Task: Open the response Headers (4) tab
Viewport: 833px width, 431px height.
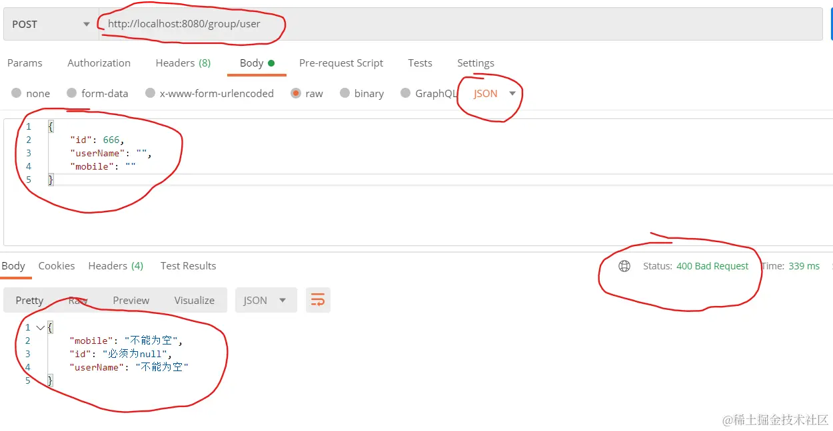Action: [x=116, y=266]
